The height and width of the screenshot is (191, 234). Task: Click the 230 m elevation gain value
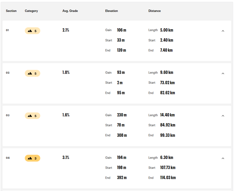[122, 115]
